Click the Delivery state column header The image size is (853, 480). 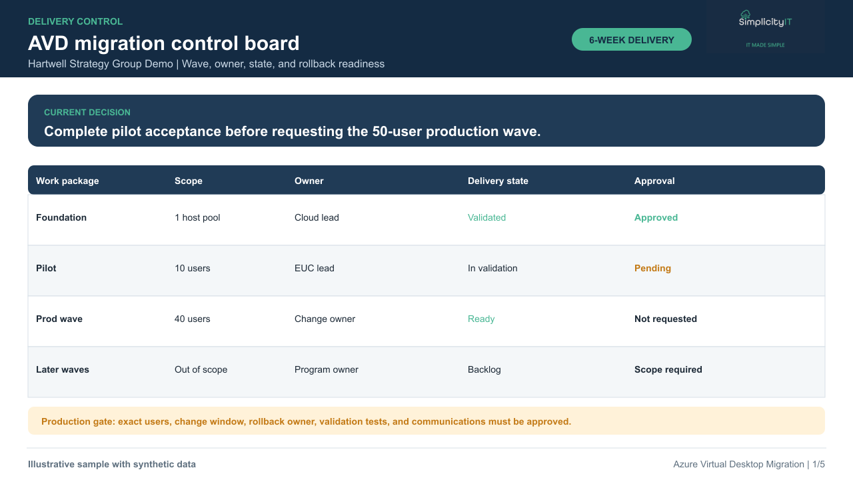[x=498, y=181]
